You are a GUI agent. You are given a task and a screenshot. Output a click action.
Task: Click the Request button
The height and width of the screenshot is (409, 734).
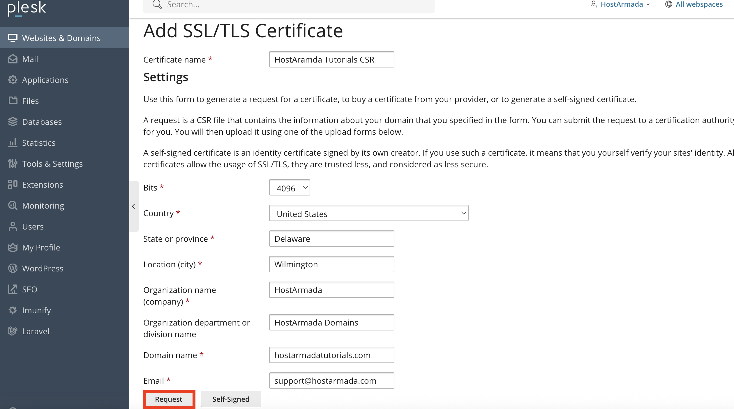tap(169, 399)
